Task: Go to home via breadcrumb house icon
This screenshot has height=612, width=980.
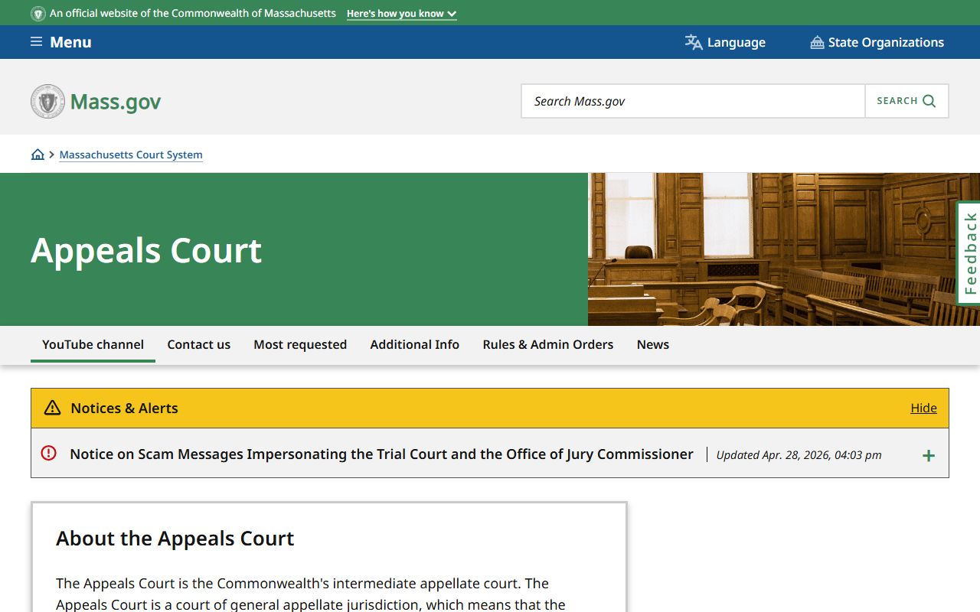Action: (x=38, y=155)
